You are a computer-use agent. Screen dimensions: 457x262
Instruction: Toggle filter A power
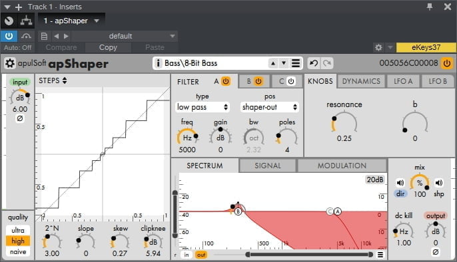pyautogui.click(x=226, y=81)
